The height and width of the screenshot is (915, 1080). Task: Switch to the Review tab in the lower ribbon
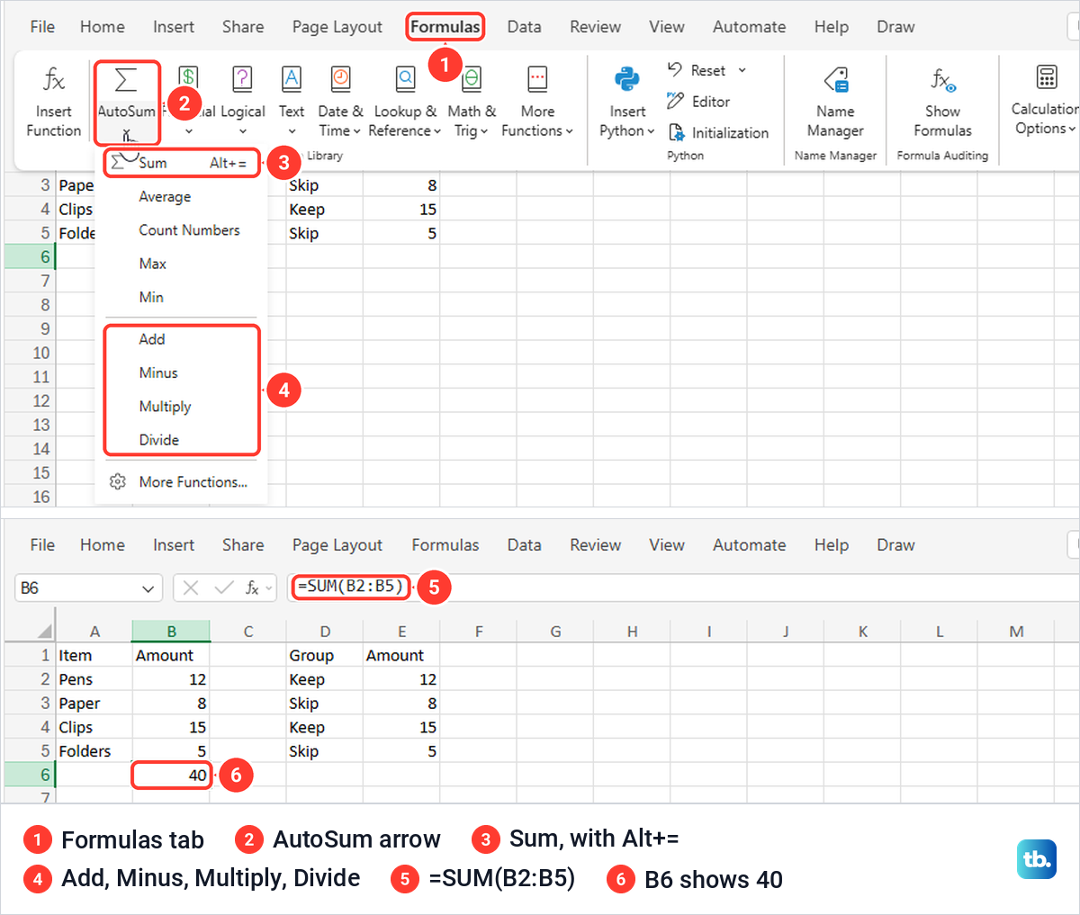pyautogui.click(x=595, y=545)
